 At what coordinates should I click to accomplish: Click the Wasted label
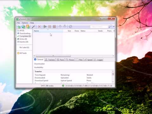coord(90,75)
